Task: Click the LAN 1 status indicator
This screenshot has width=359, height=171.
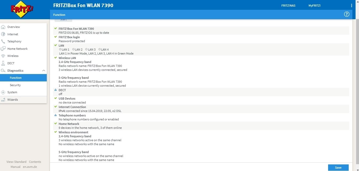Action: (x=60, y=49)
